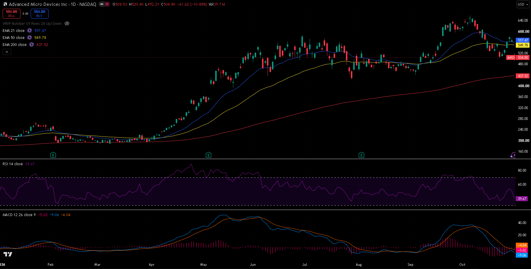The height and width of the screenshot is (269, 531).
Task: Click the 504.80 BUY button
Action: (x=39, y=13)
